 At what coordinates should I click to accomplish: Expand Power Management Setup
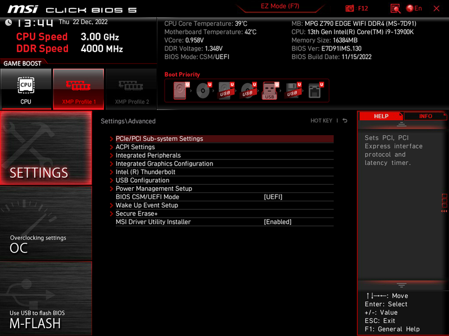pos(225,188)
